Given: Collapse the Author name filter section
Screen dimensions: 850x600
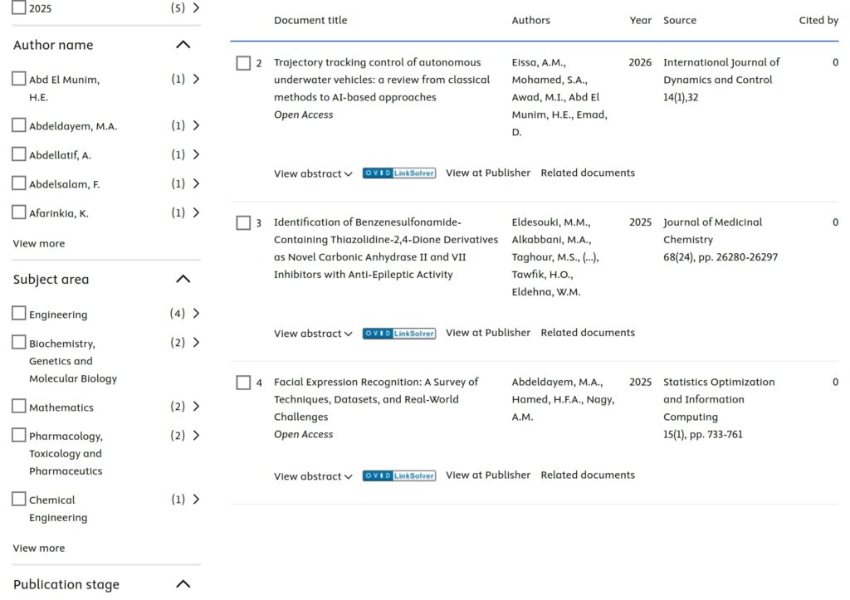Looking at the screenshot, I should click(x=183, y=45).
